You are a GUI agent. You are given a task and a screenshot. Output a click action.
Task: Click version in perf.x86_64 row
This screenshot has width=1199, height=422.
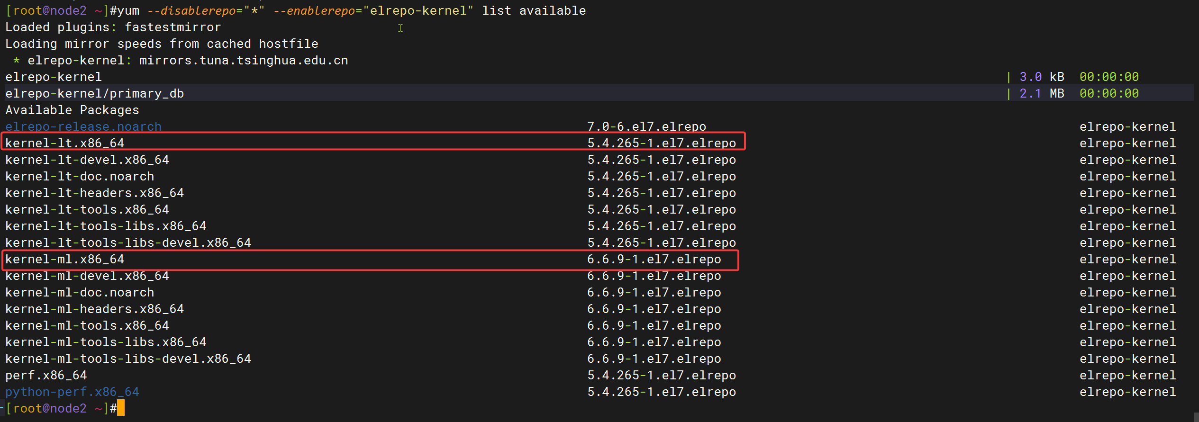pyautogui.click(x=662, y=375)
